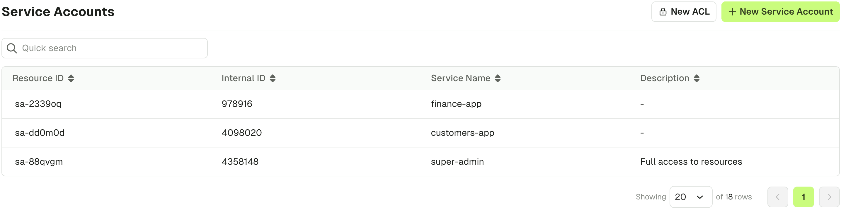Click the finance-app service name
The image size is (841, 219).
456,104
